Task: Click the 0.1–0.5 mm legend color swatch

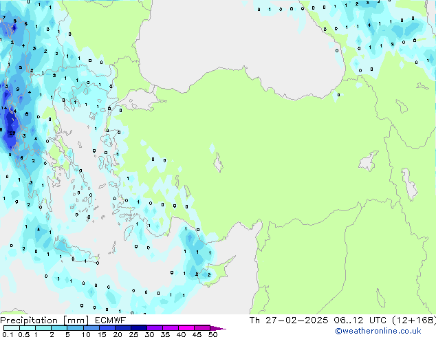Action: tap(12, 328)
